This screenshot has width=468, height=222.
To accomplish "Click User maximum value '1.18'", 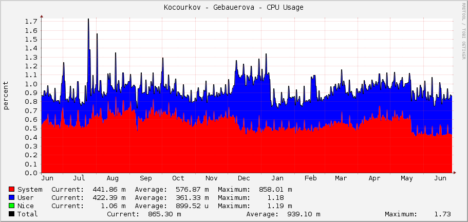I will coord(275,197).
